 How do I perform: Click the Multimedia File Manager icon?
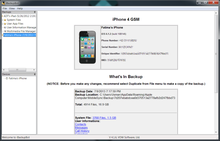pyautogui.click(x=5, y=31)
